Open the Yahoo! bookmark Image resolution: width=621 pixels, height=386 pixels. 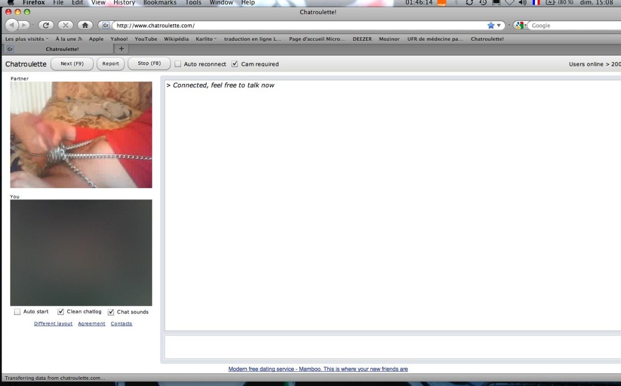pyautogui.click(x=119, y=39)
